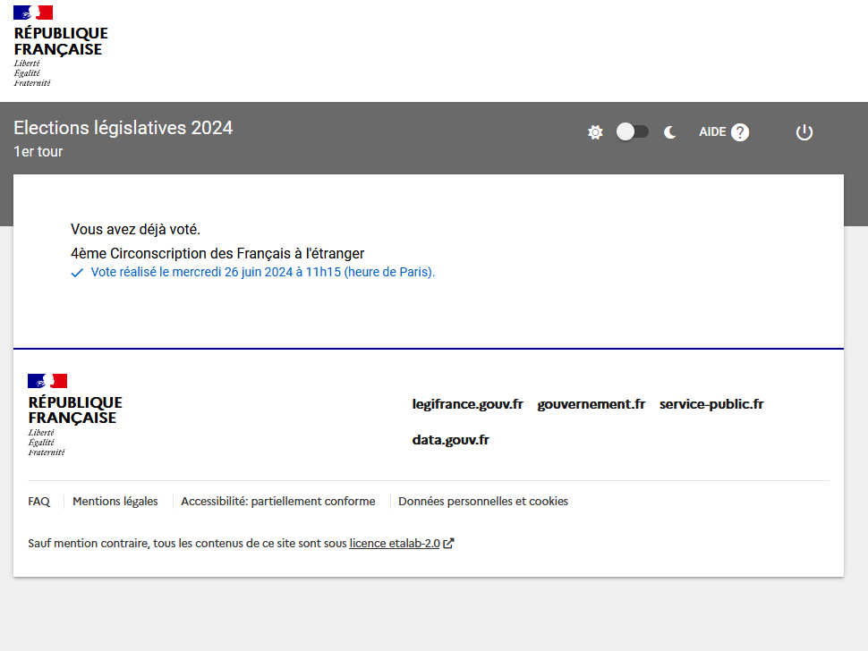Open licence etalab-2.0 link
868x651 pixels.
coord(395,543)
